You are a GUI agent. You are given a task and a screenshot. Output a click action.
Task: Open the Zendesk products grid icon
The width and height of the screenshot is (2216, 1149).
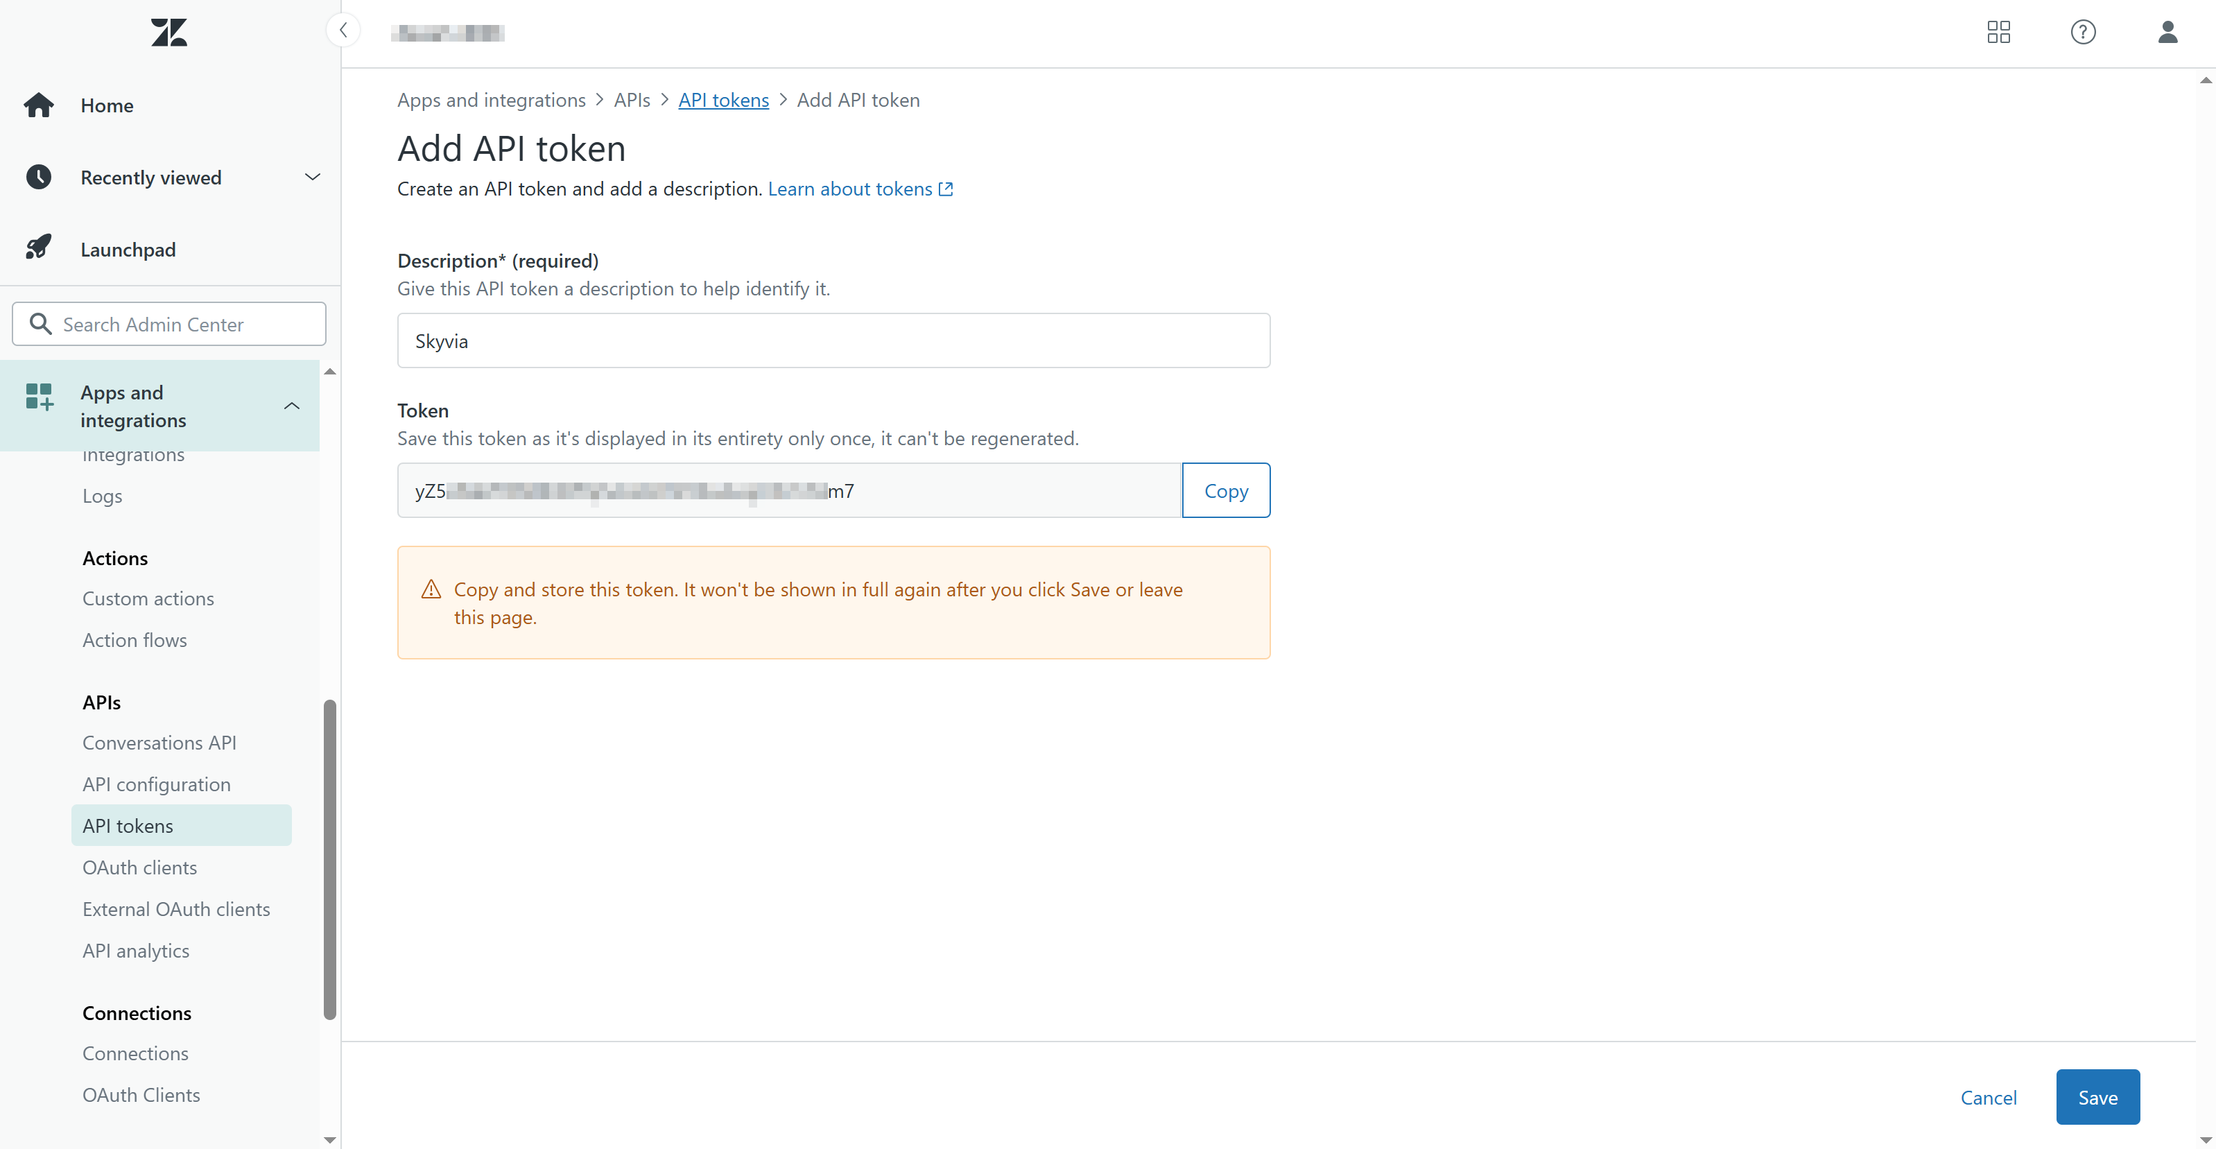(x=1998, y=32)
